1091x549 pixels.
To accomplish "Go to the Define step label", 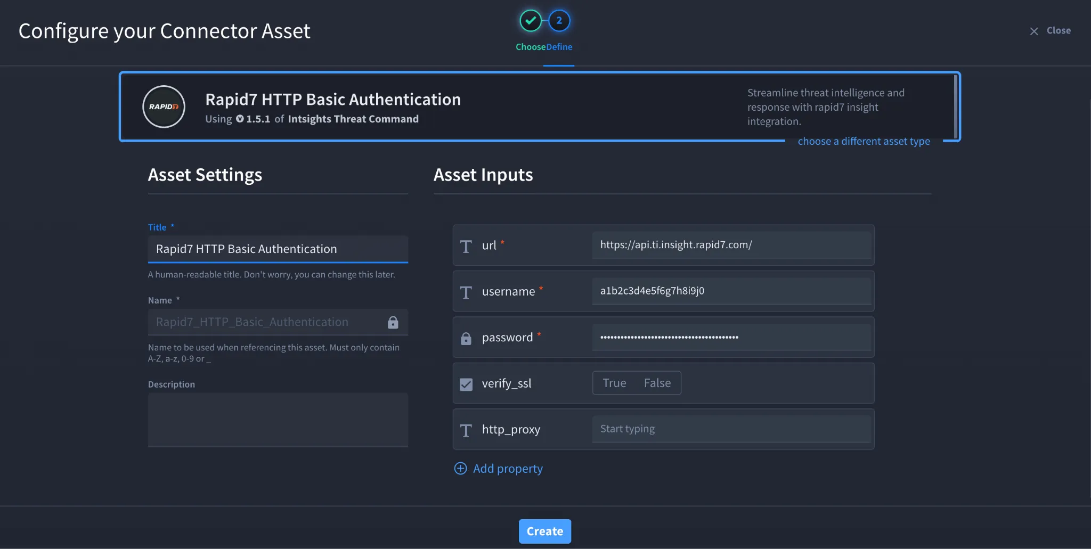I will (559, 47).
